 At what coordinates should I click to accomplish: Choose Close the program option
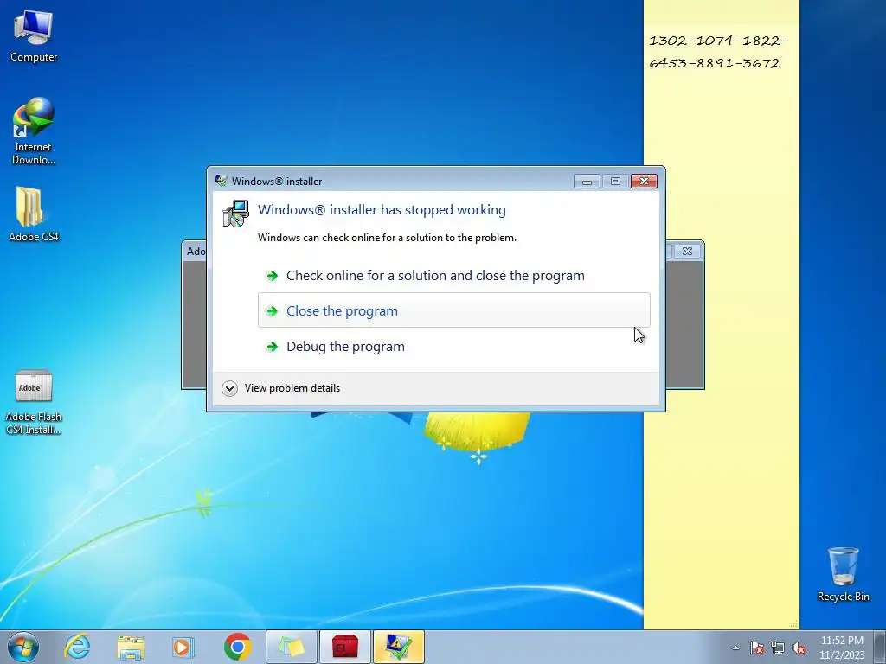click(x=453, y=310)
